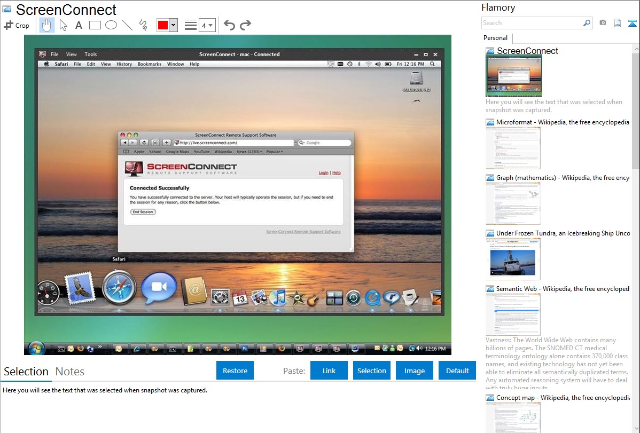Click the document icon beside the camera
Viewport: 640px width, 433px height.
pos(618,23)
